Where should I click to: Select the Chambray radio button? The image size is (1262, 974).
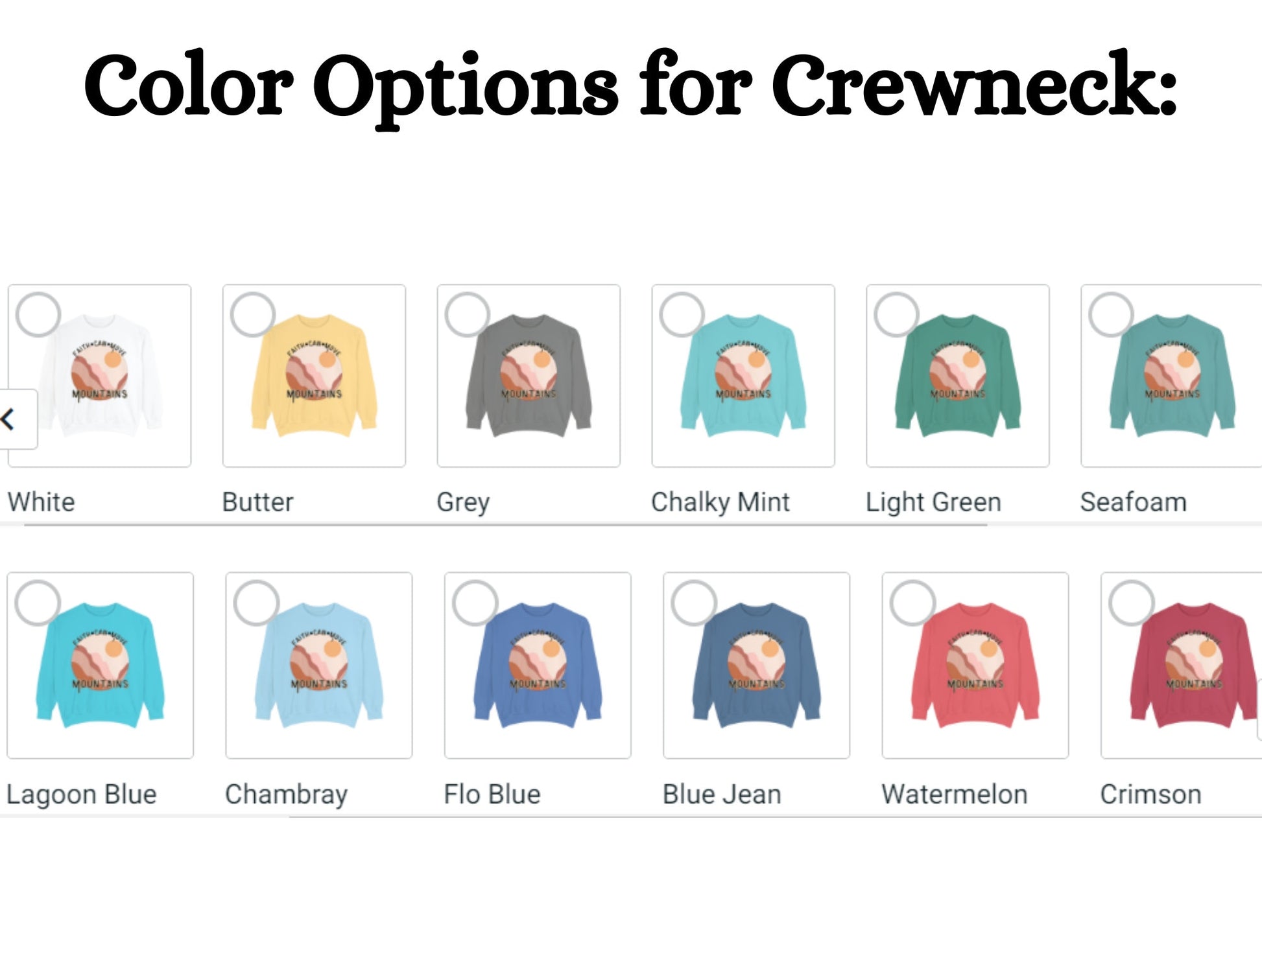pyautogui.click(x=257, y=603)
